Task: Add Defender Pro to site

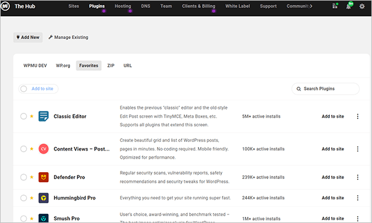Action: 332,177
